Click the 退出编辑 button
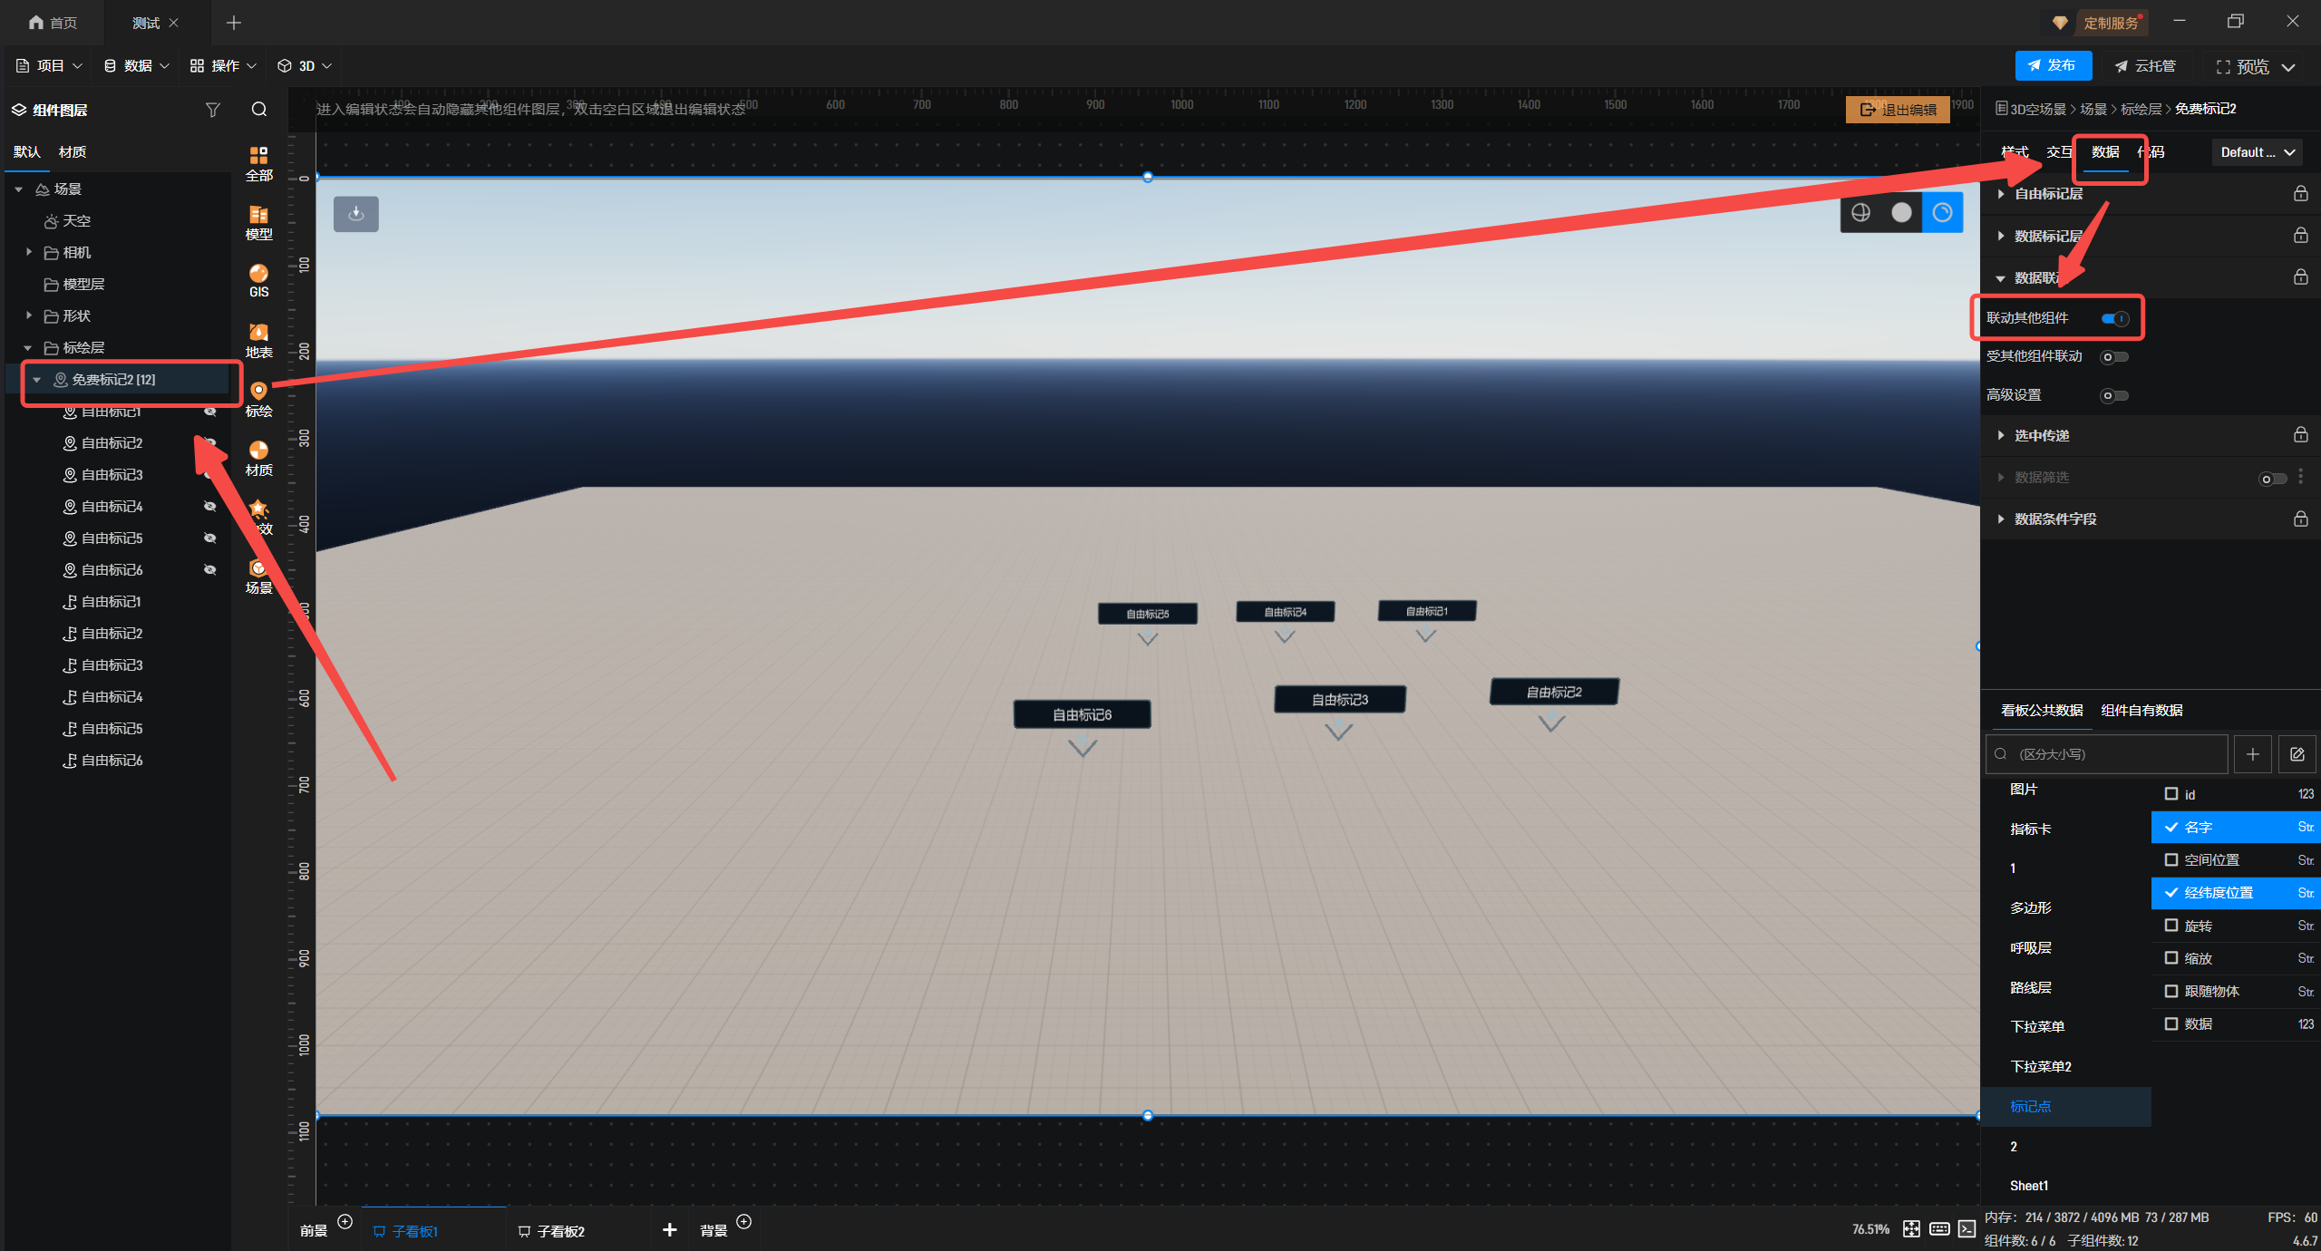Viewport: 2321px width, 1251px height. (1898, 110)
